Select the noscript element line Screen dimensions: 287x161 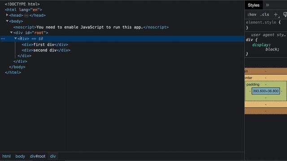(x=91, y=27)
